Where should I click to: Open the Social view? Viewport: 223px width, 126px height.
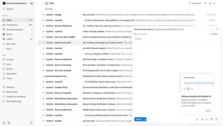click(x=18, y=34)
